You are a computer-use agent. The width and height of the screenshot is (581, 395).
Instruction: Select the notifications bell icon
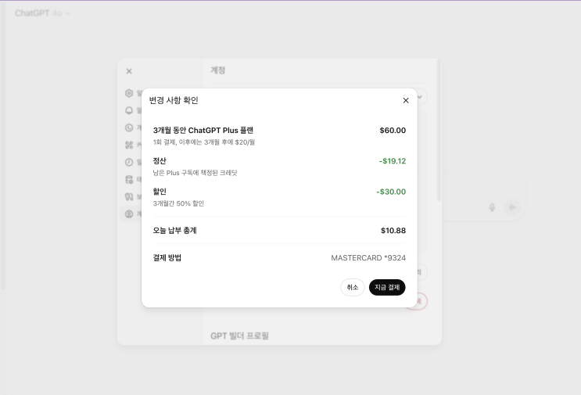(129, 110)
